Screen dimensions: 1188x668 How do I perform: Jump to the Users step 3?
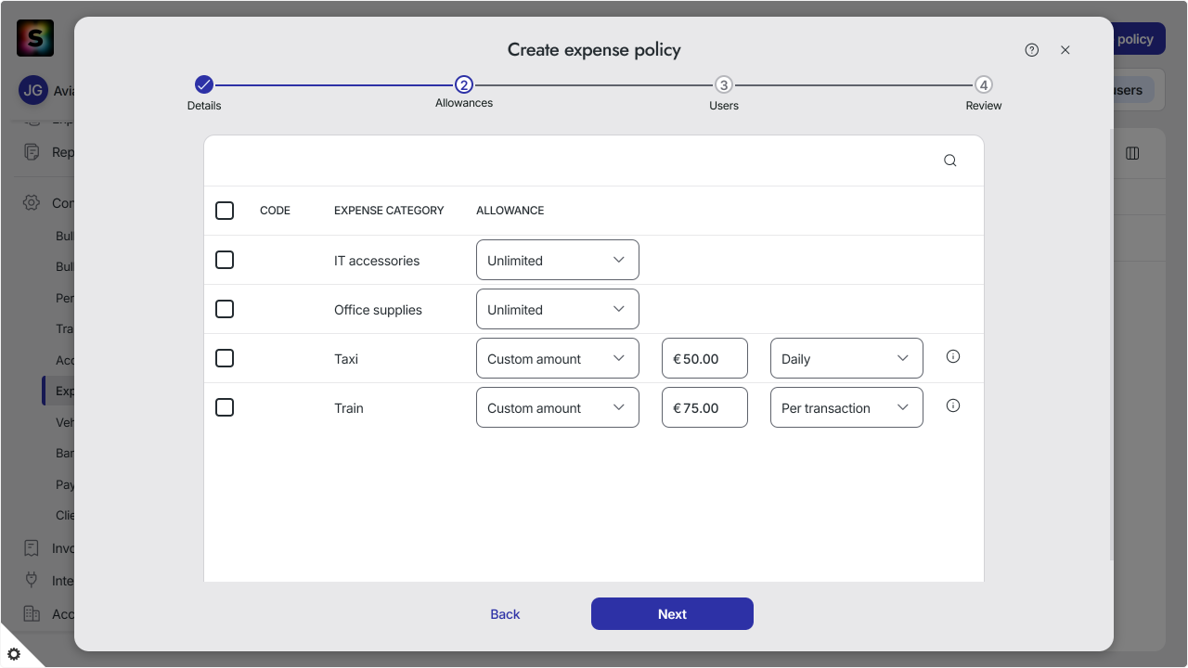(724, 93)
